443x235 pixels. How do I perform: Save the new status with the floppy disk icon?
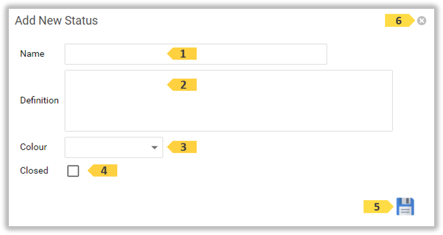pyautogui.click(x=405, y=206)
